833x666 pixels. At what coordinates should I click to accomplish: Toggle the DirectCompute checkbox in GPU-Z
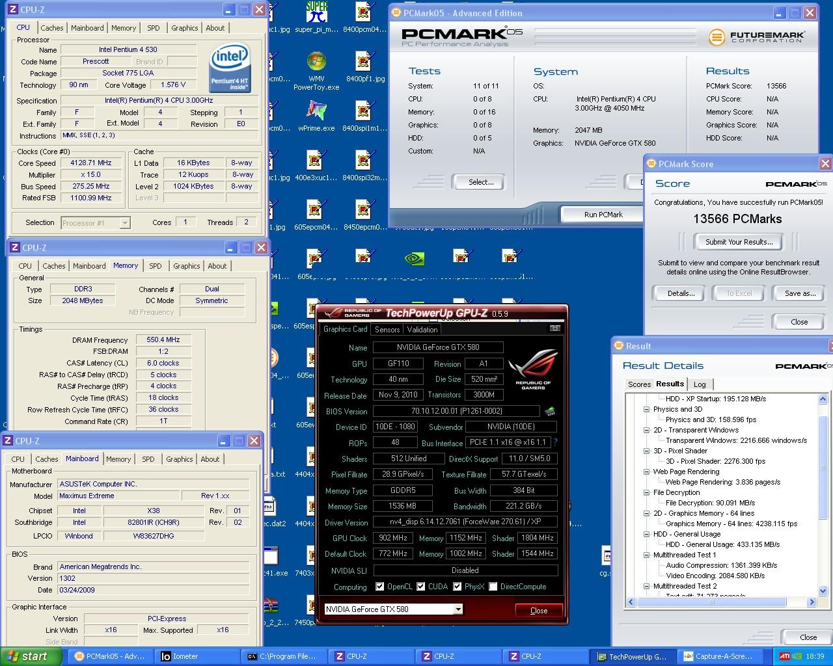493,586
